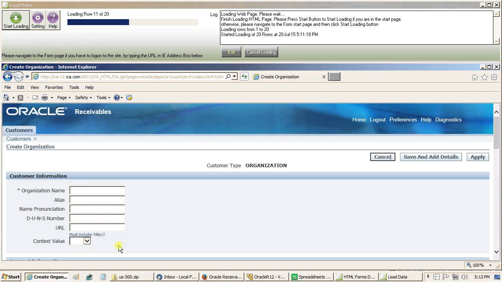Image resolution: width=502 pixels, height=282 pixels.
Task: Click the volume speaker tray icon
Action: (465, 277)
